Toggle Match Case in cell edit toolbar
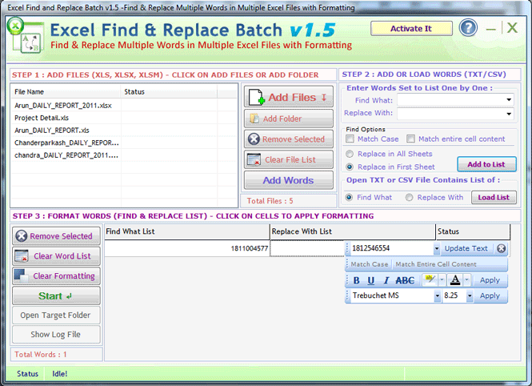532x386 pixels. click(369, 264)
